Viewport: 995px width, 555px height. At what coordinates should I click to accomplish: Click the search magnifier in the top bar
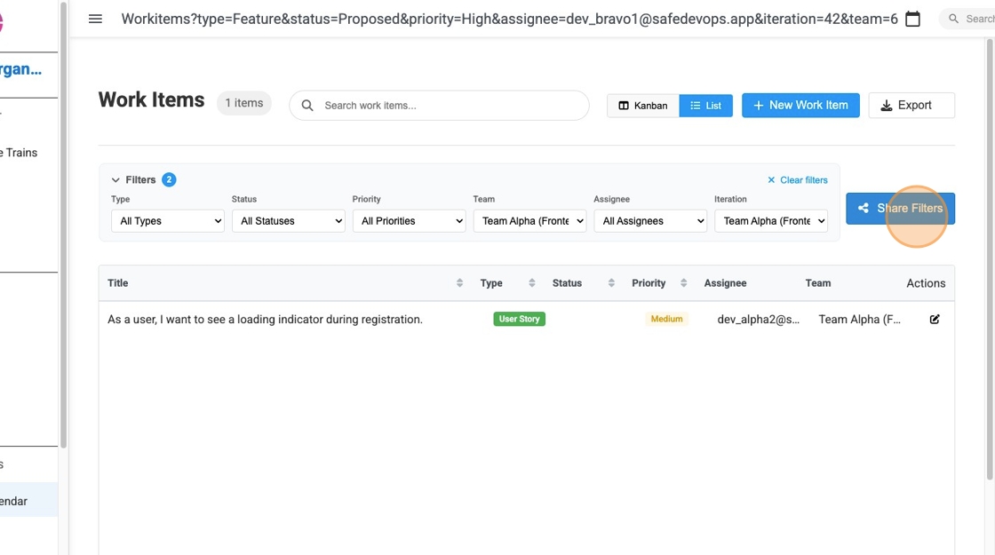[x=951, y=18]
